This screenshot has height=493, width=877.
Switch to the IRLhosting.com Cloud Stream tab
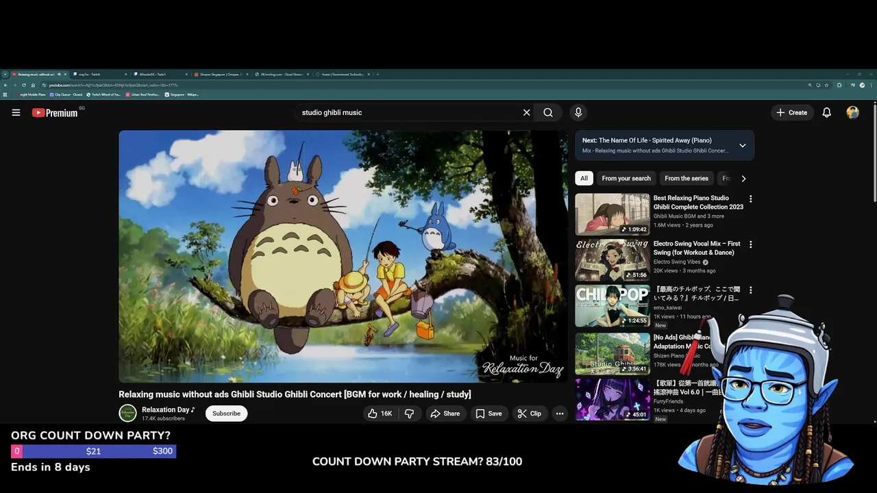coord(282,74)
